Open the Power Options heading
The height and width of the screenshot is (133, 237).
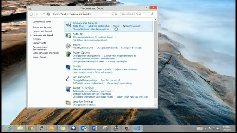pyautogui.click(x=81, y=52)
